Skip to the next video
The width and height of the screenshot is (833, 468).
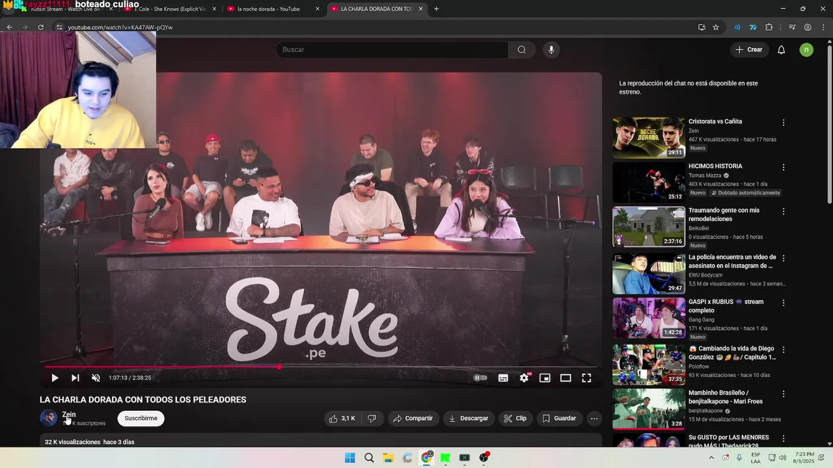[75, 378]
